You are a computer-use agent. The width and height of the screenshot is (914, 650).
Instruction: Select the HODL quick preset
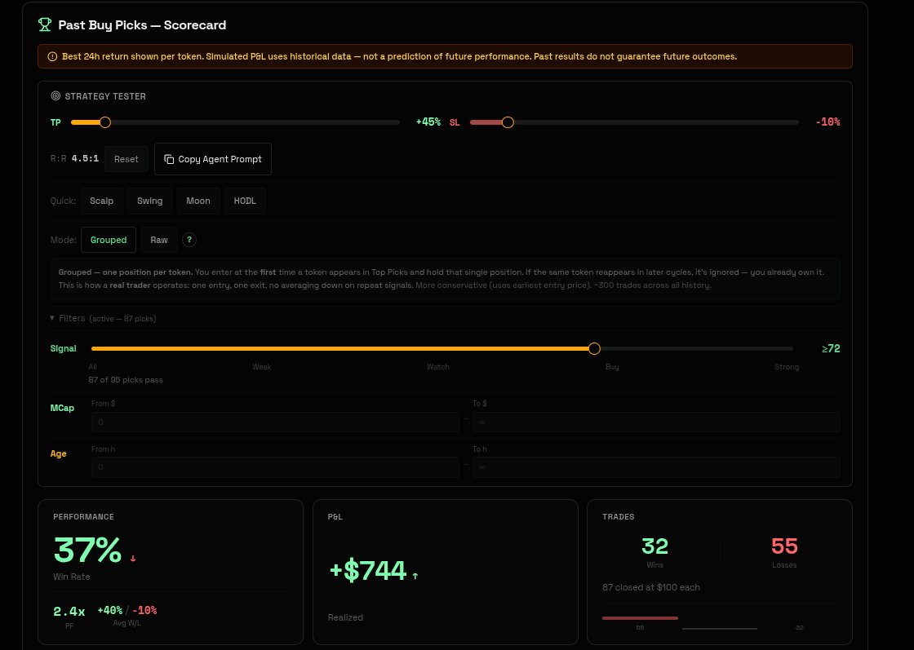245,201
